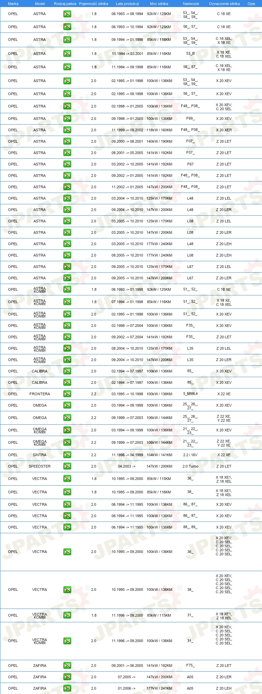
Task: Click the body code cell '53_B'
Action: click(x=190, y=54)
